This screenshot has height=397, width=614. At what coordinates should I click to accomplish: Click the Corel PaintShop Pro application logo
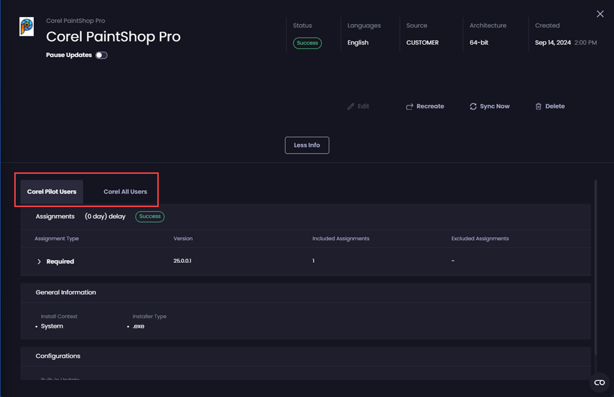click(26, 28)
